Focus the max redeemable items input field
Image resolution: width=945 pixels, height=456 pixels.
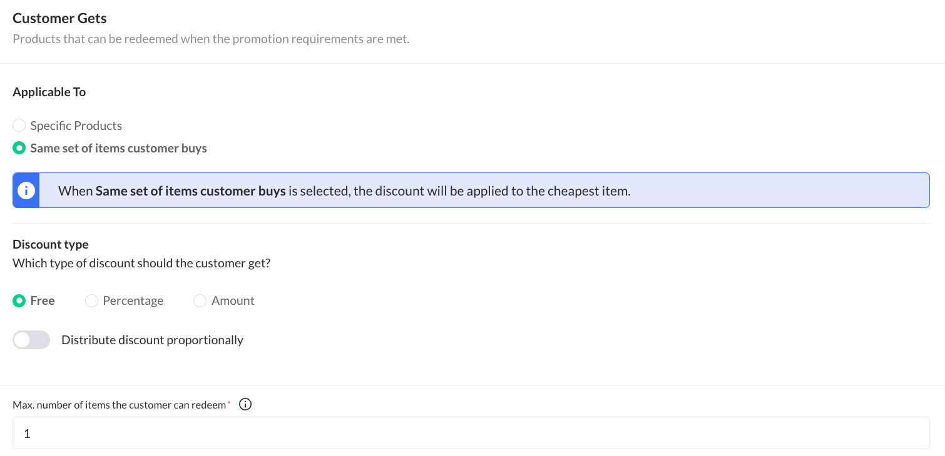(x=471, y=433)
